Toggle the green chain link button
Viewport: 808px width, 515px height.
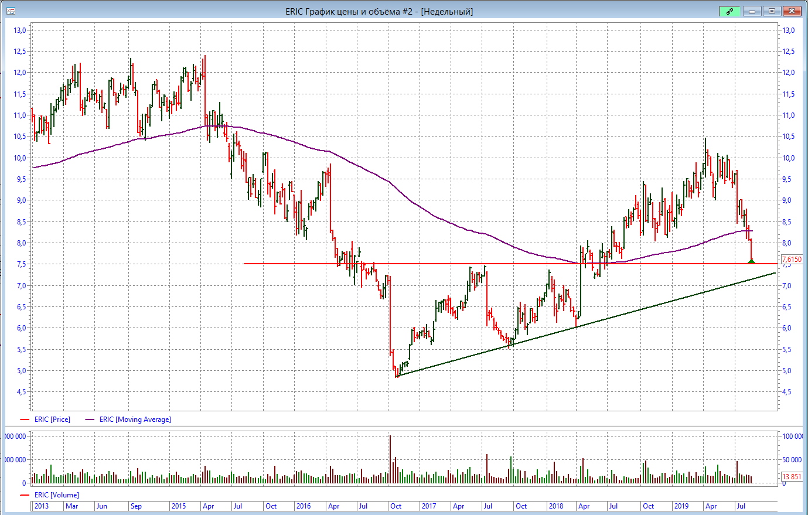pos(729,11)
